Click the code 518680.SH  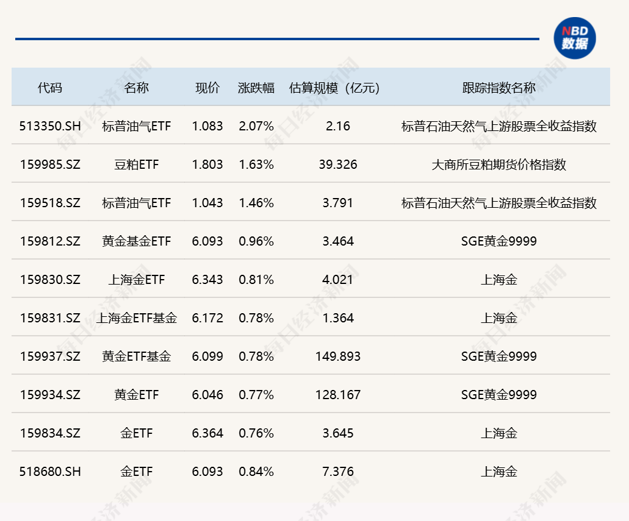[49, 472]
